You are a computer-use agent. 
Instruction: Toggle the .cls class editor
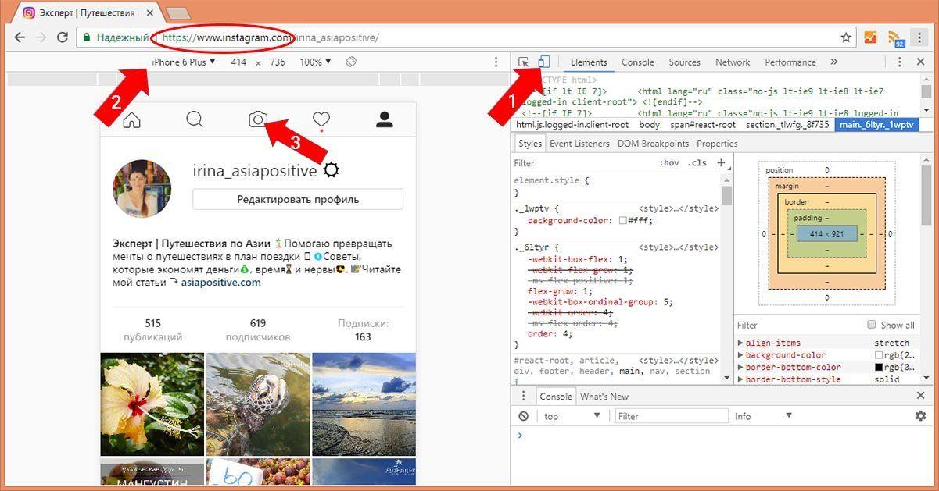(x=696, y=163)
